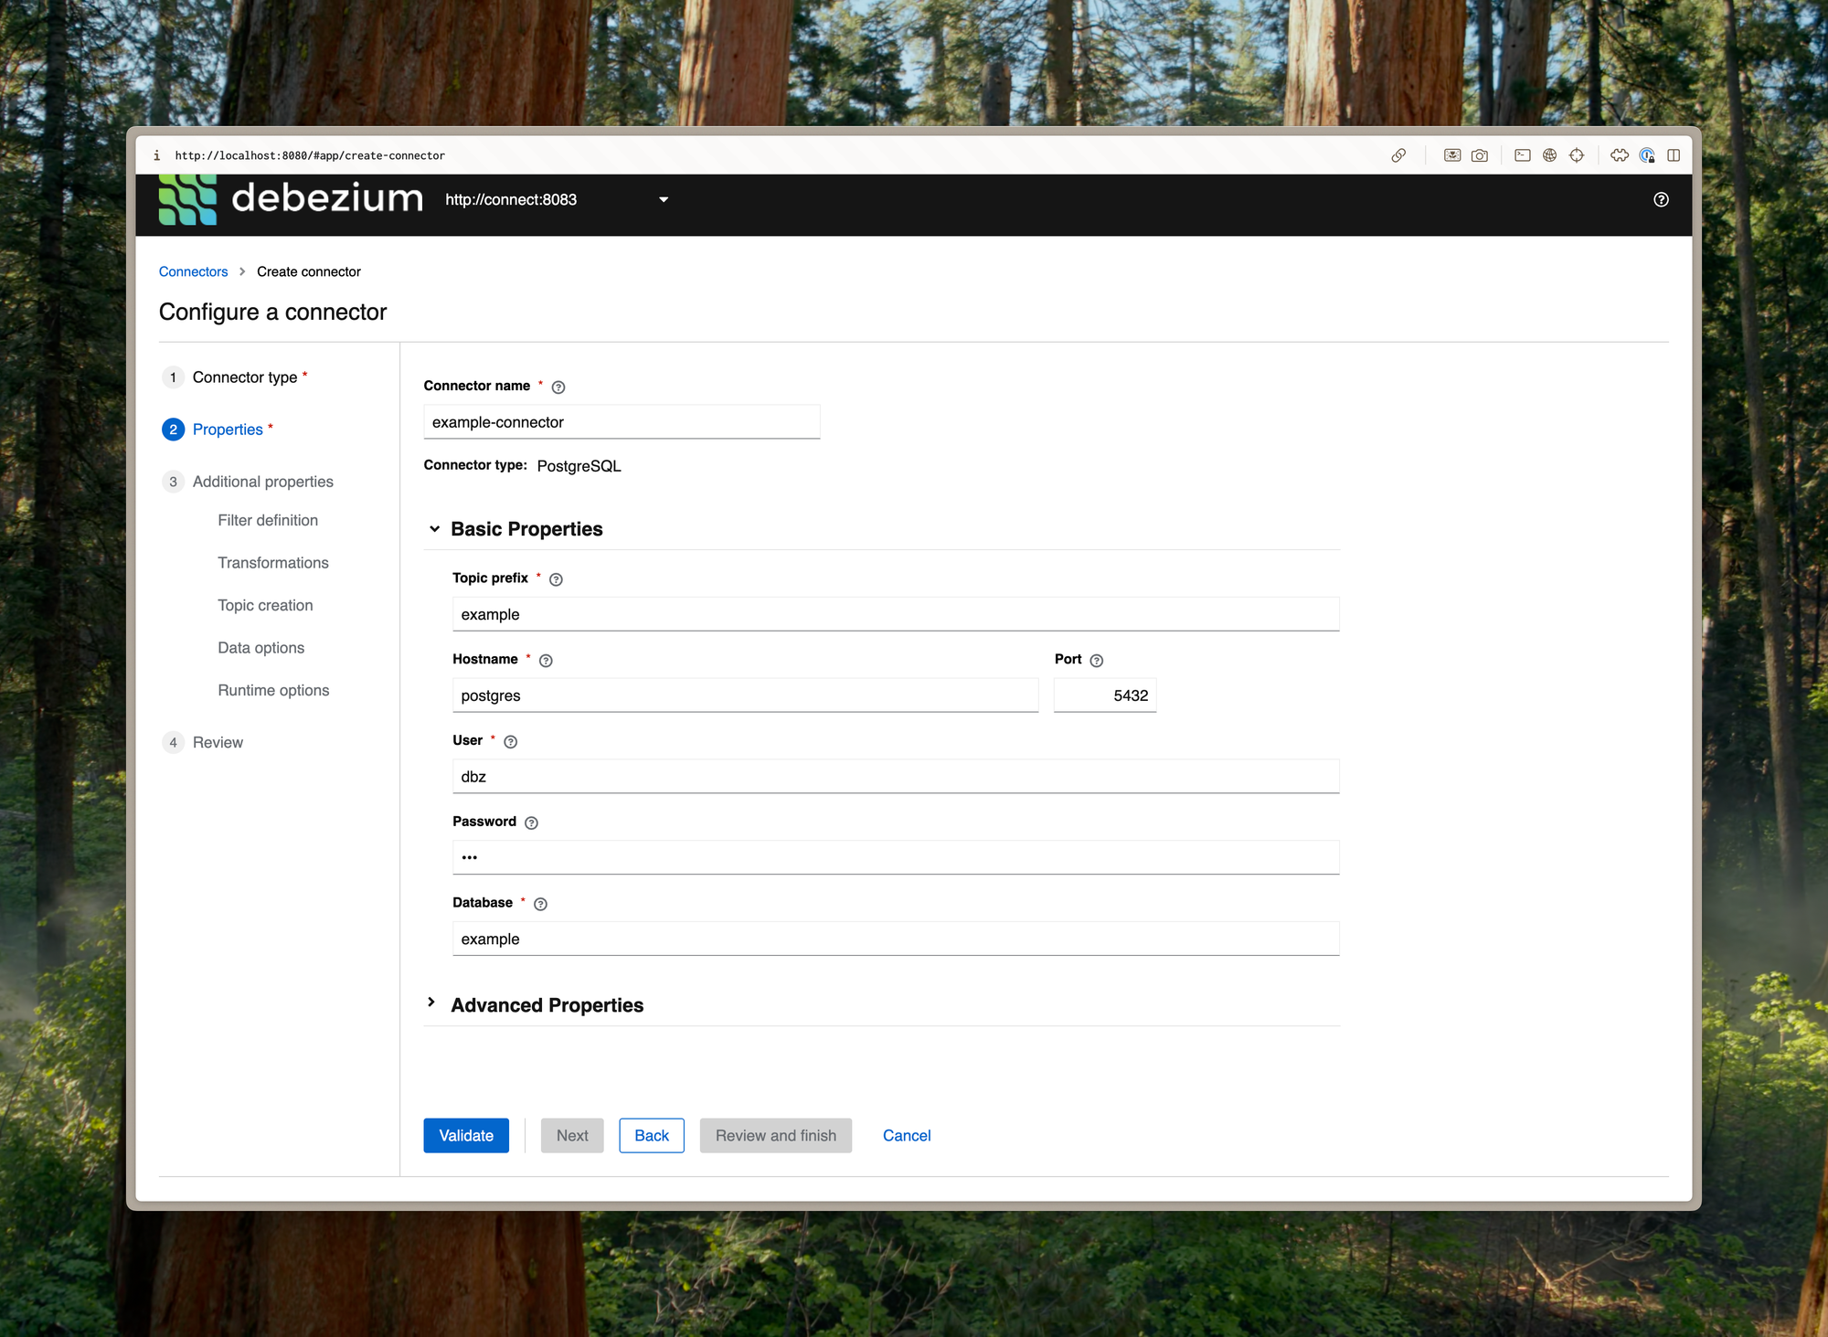Open the Runtime options step

pos(273,691)
